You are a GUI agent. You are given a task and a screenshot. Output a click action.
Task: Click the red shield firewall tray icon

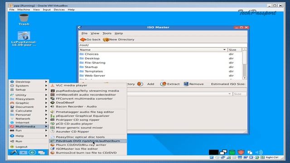pyautogui.click(x=241, y=152)
